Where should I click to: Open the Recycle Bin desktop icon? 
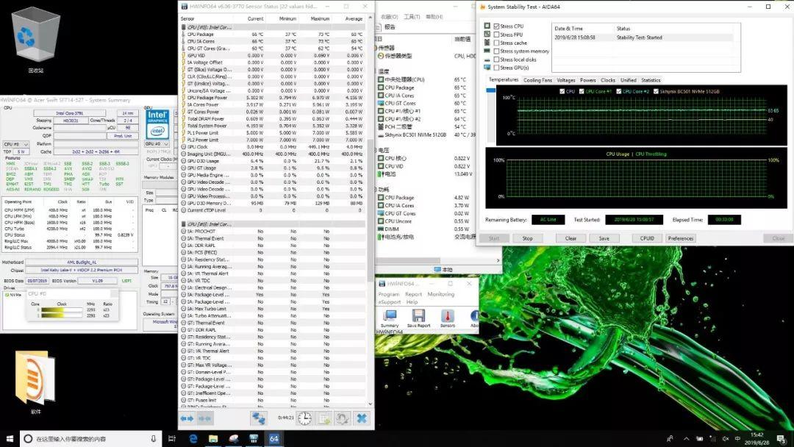(x=36, y=40)
